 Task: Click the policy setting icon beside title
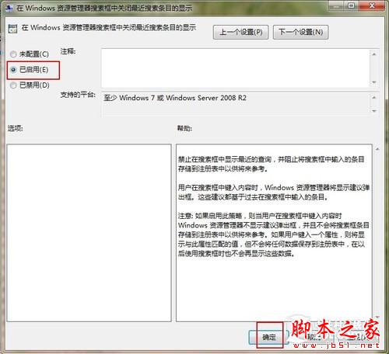click(12, 29)
